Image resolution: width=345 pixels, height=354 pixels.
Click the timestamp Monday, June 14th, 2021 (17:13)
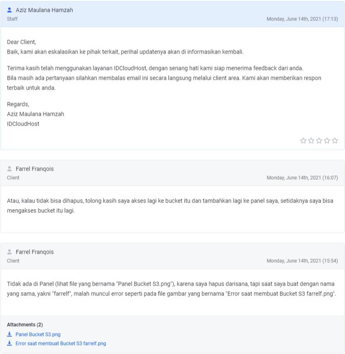pos(302,19)
